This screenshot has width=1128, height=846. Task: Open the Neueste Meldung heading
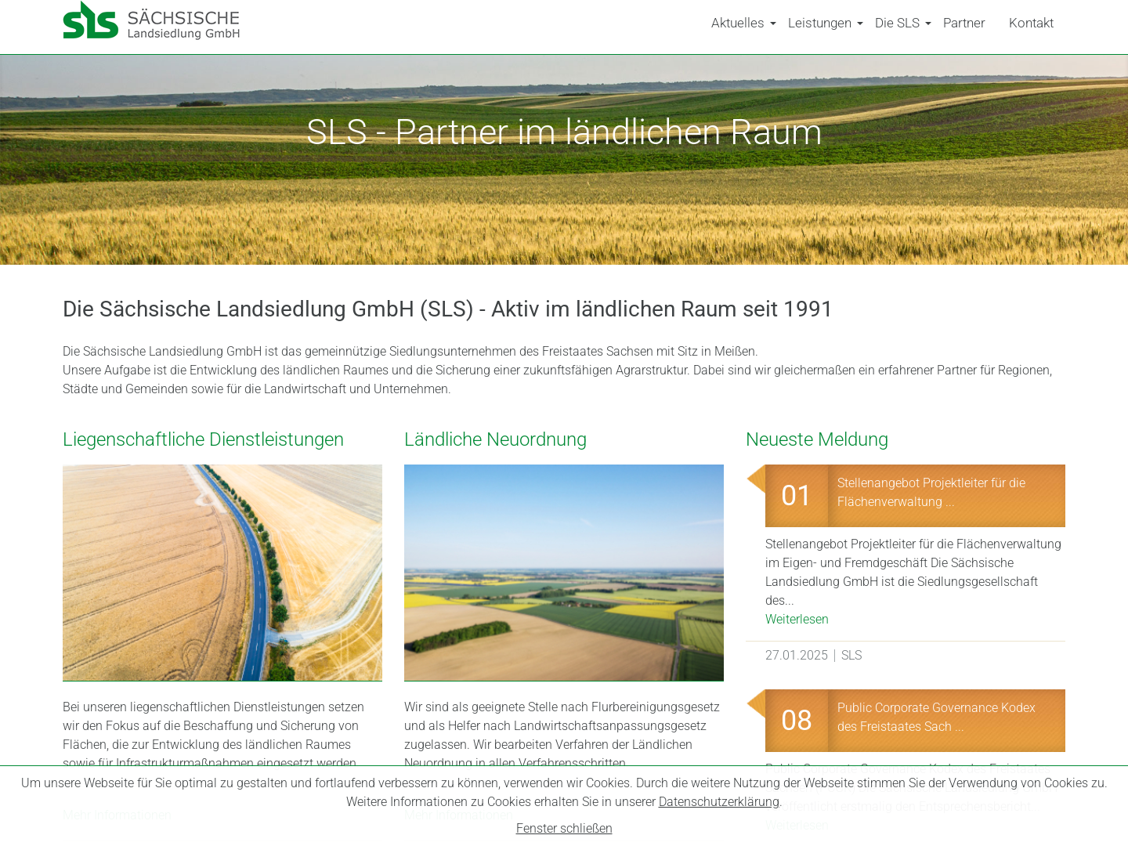click(x=817, y=439)
